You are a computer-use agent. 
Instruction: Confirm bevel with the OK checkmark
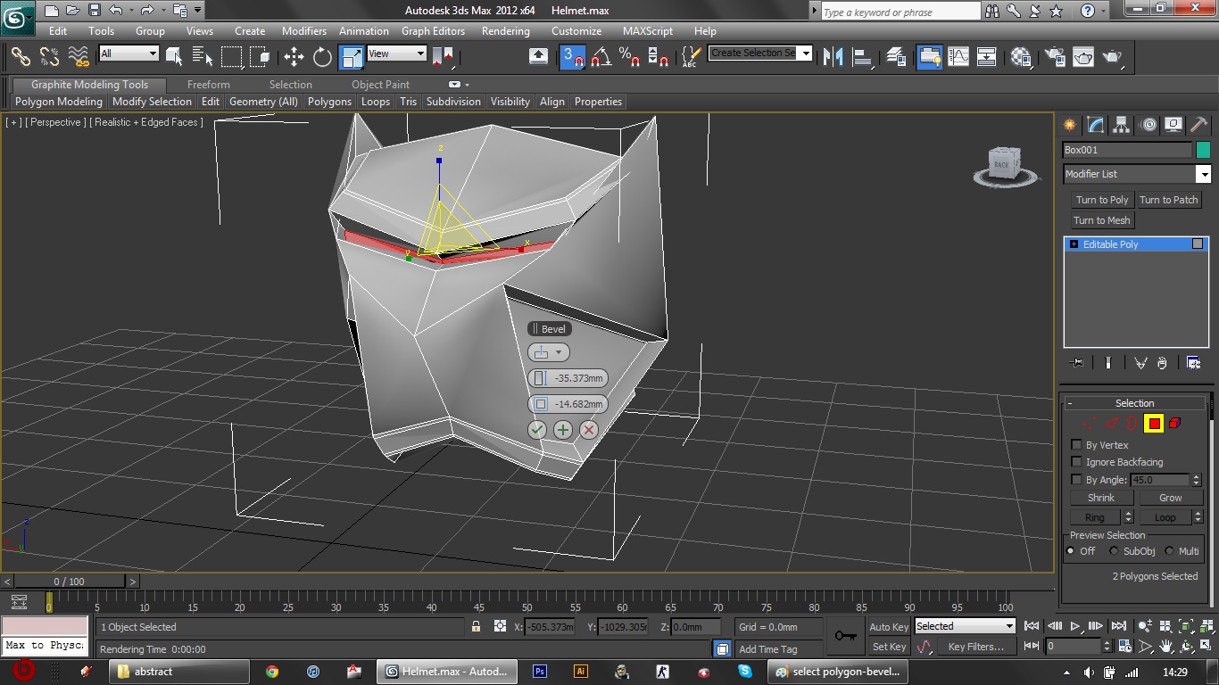click(x=536, y=430)
